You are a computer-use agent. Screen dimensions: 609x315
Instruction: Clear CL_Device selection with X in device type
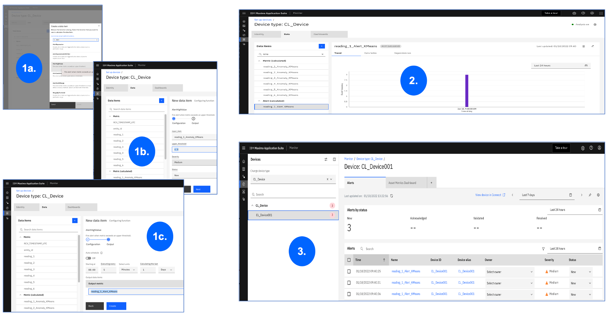(328, 179)
